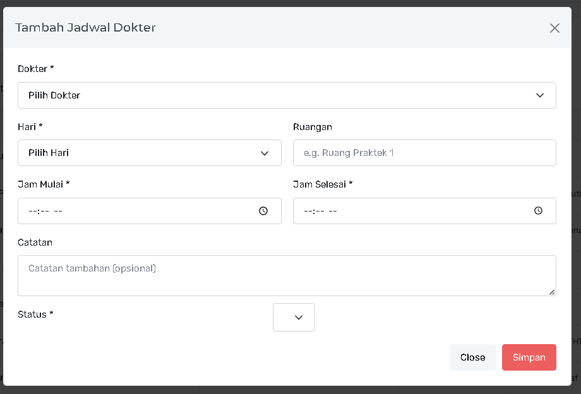The height and width of the screenshot is (394, 581).
Task: Click into the Catatan tambahan textarea
Action: [x=287, y=275]
